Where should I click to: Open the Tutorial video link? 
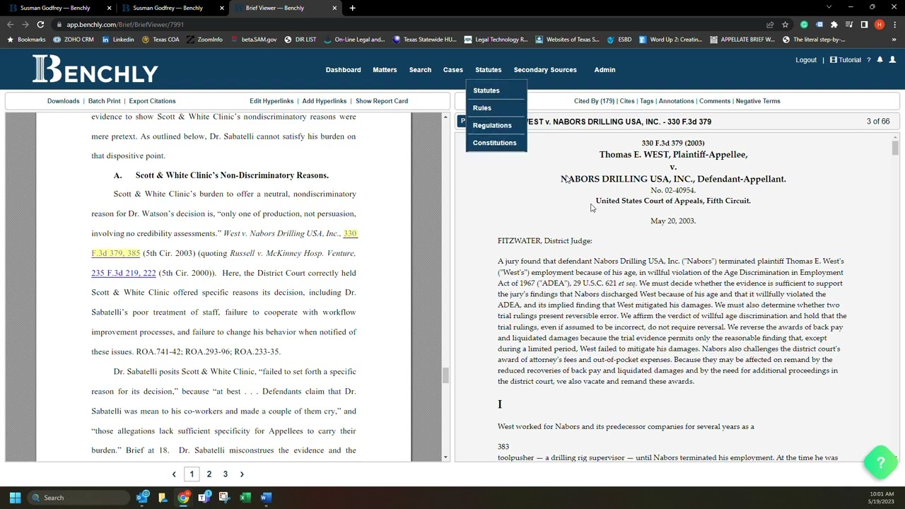tap(846, 60)
